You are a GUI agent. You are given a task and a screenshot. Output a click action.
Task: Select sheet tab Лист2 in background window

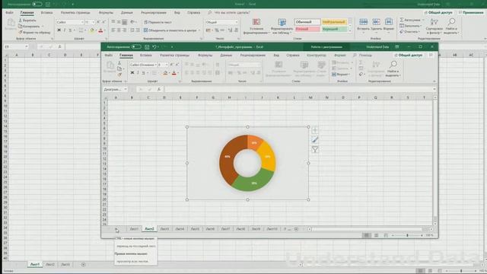point(50,264)
